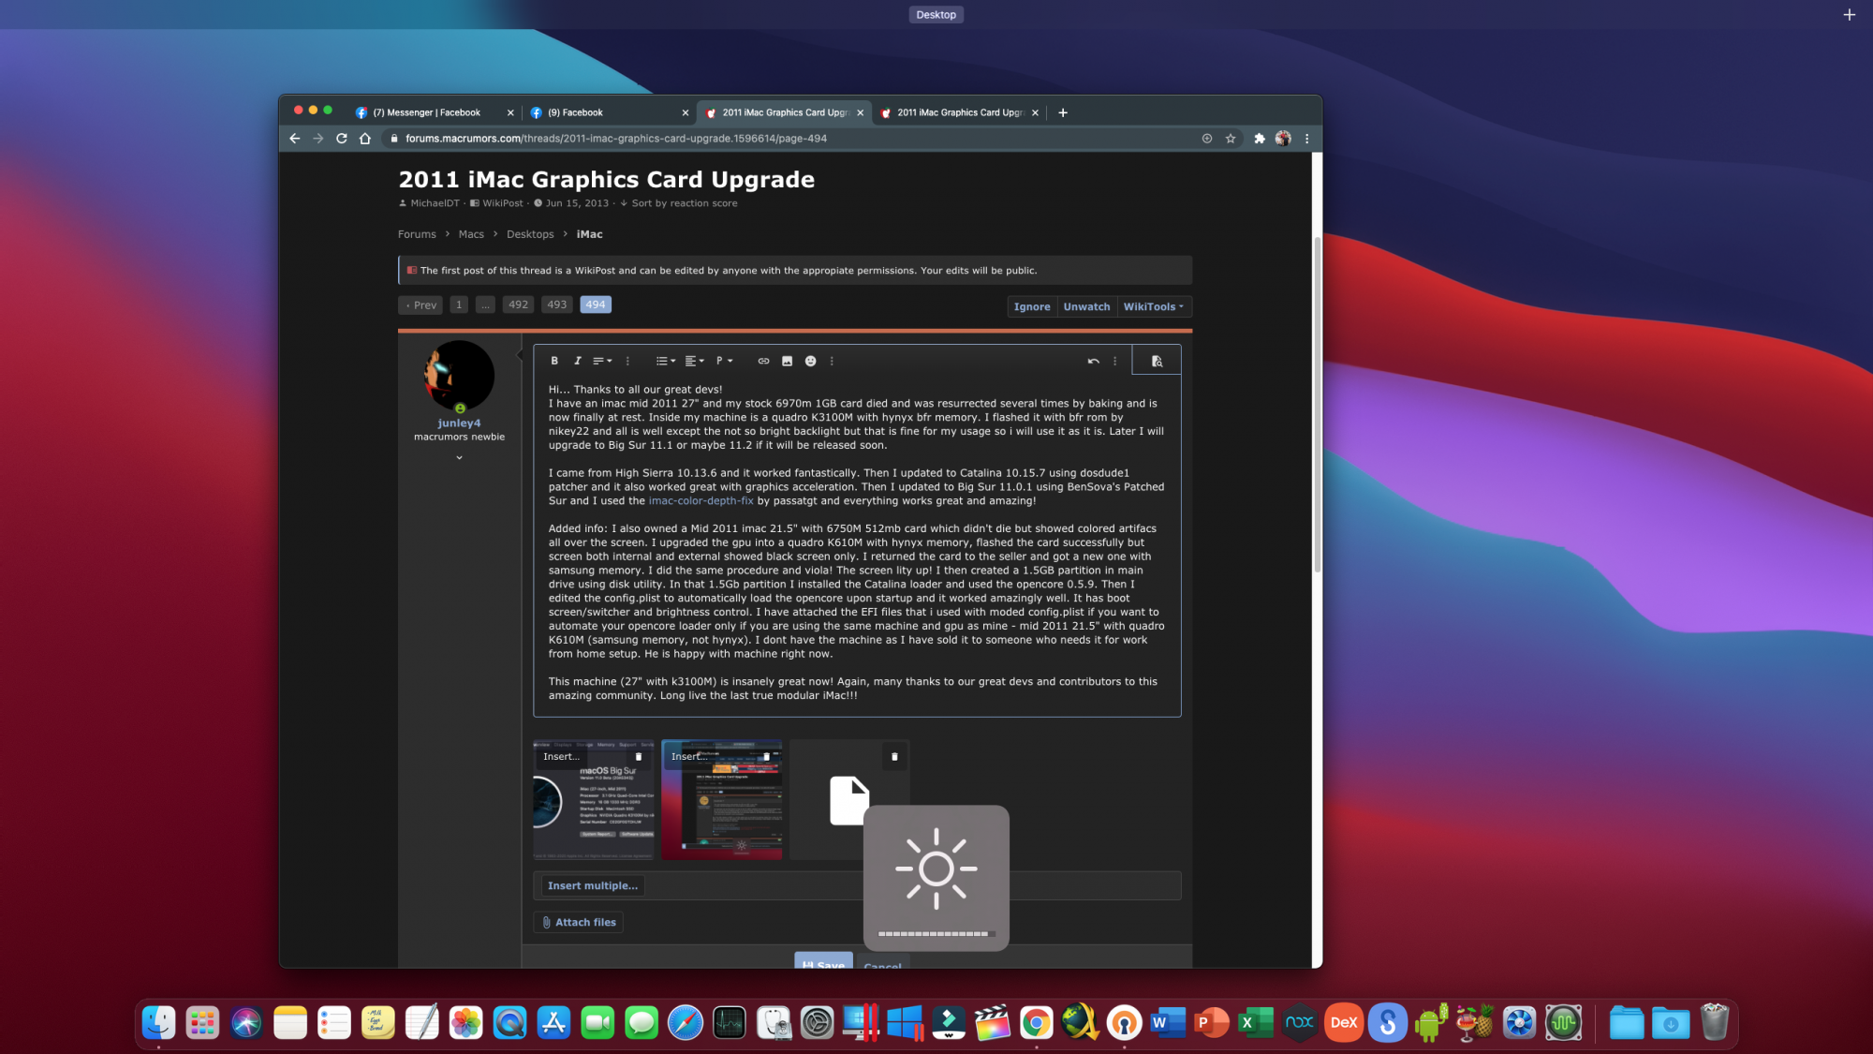1873x1054 pixels.
Task: Delete the blank file attachment
Action: pos(894,756)
